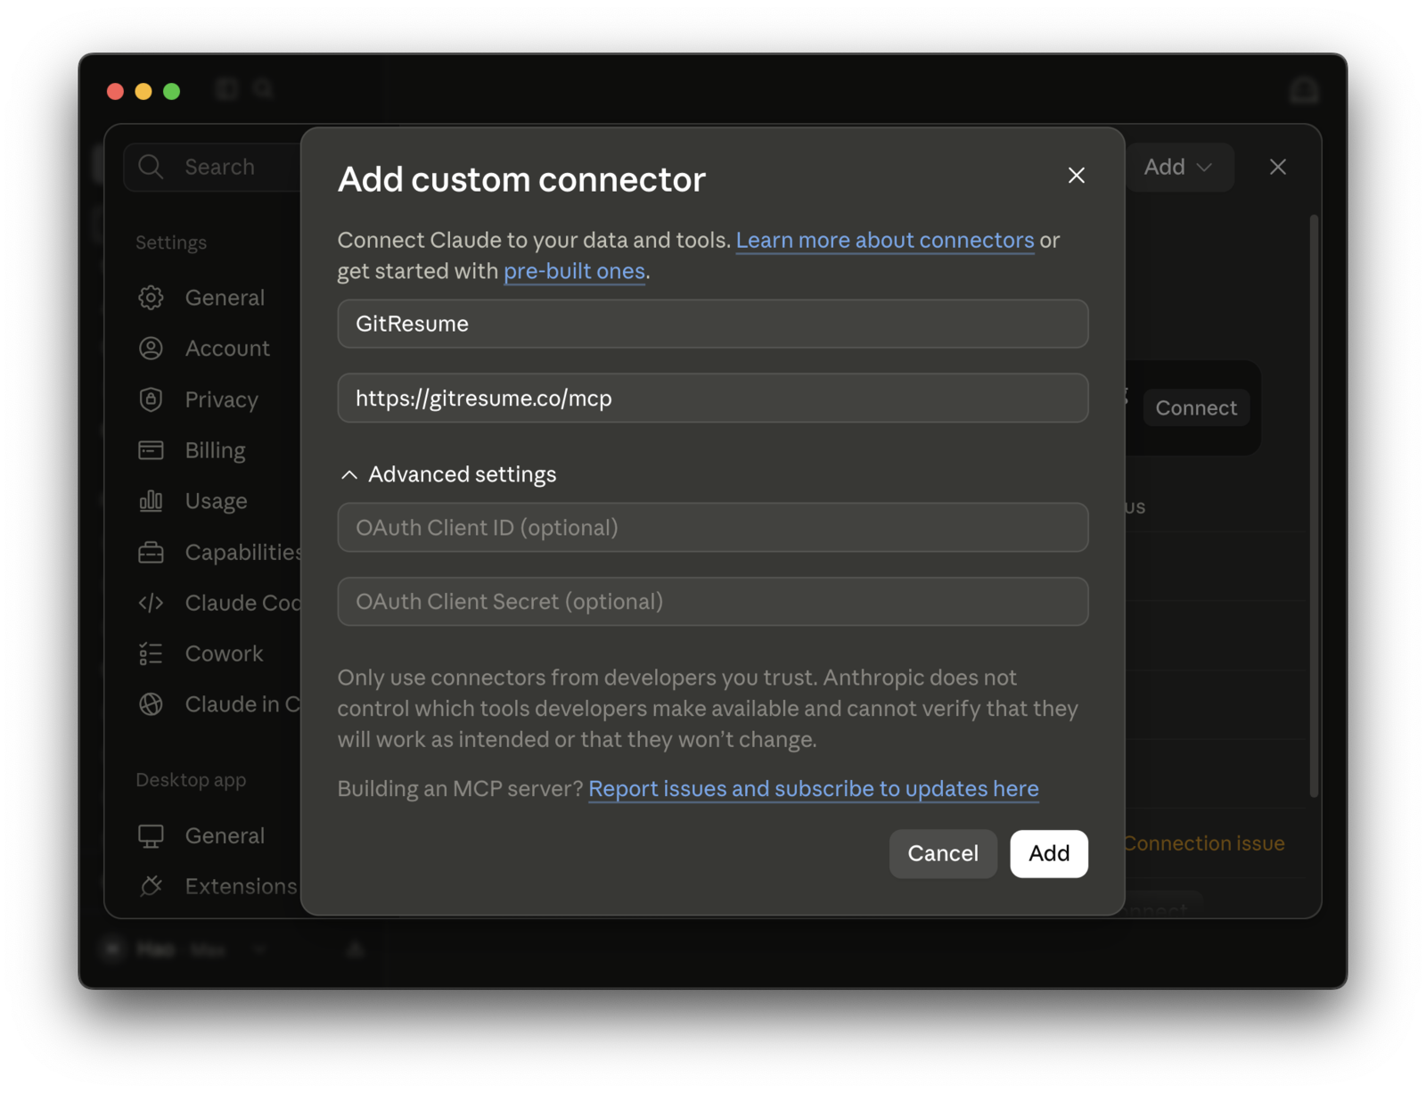Click the Connection issue status text
This screenshot has height=1093, width=1426.
[x=1203, y=843]
